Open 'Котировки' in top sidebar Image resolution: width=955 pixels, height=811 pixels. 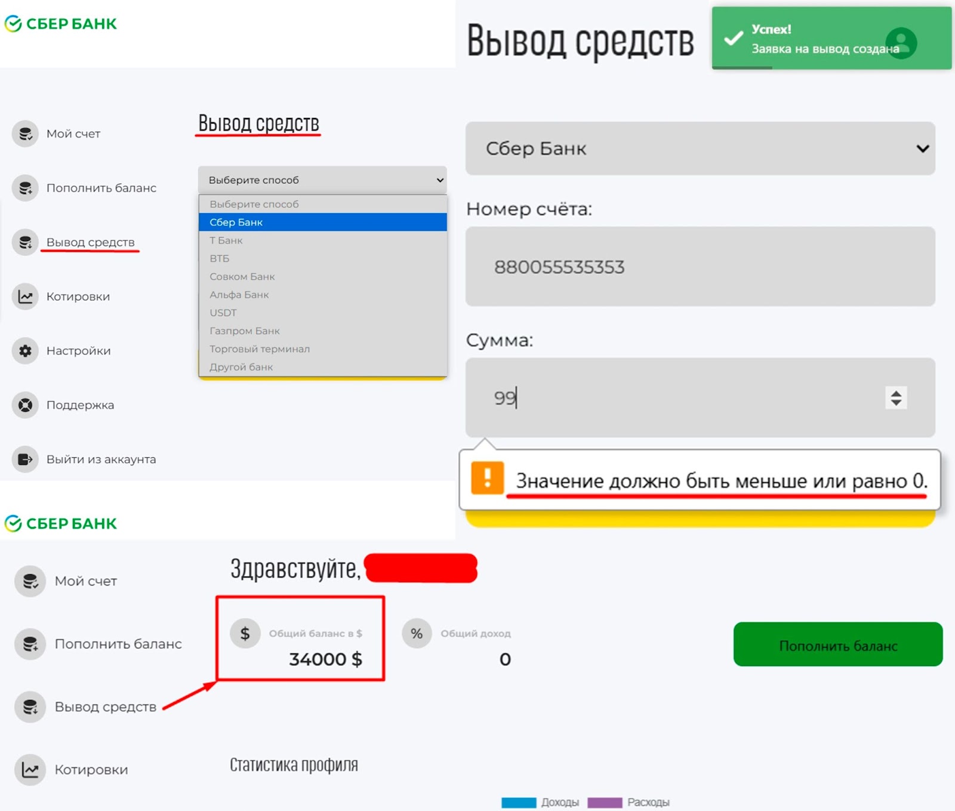[x=78, y=297]
